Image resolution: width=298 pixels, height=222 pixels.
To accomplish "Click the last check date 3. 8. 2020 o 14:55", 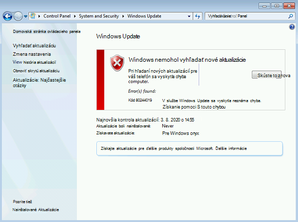I will 177,120.
